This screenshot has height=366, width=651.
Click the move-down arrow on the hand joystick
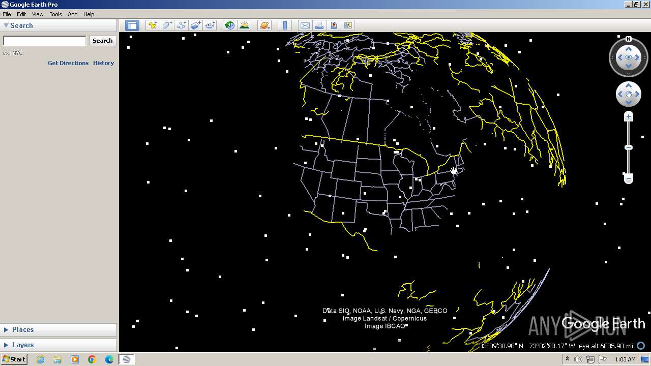(629, 103)
